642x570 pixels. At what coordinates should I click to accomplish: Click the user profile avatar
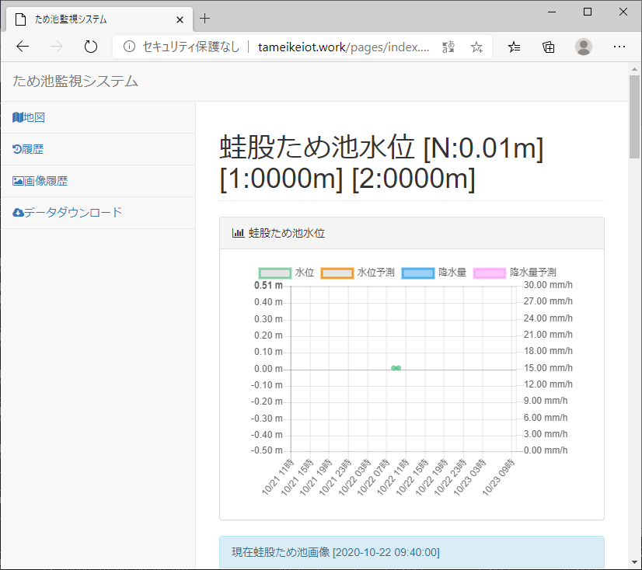(x=583, y=47)
